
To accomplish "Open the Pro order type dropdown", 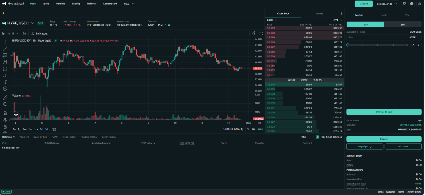I will (x=409, y=15).
